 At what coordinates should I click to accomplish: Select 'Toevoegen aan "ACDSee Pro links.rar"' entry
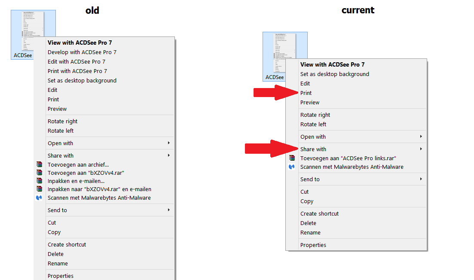[348, 158]
